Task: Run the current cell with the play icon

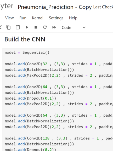Action: 27,27
